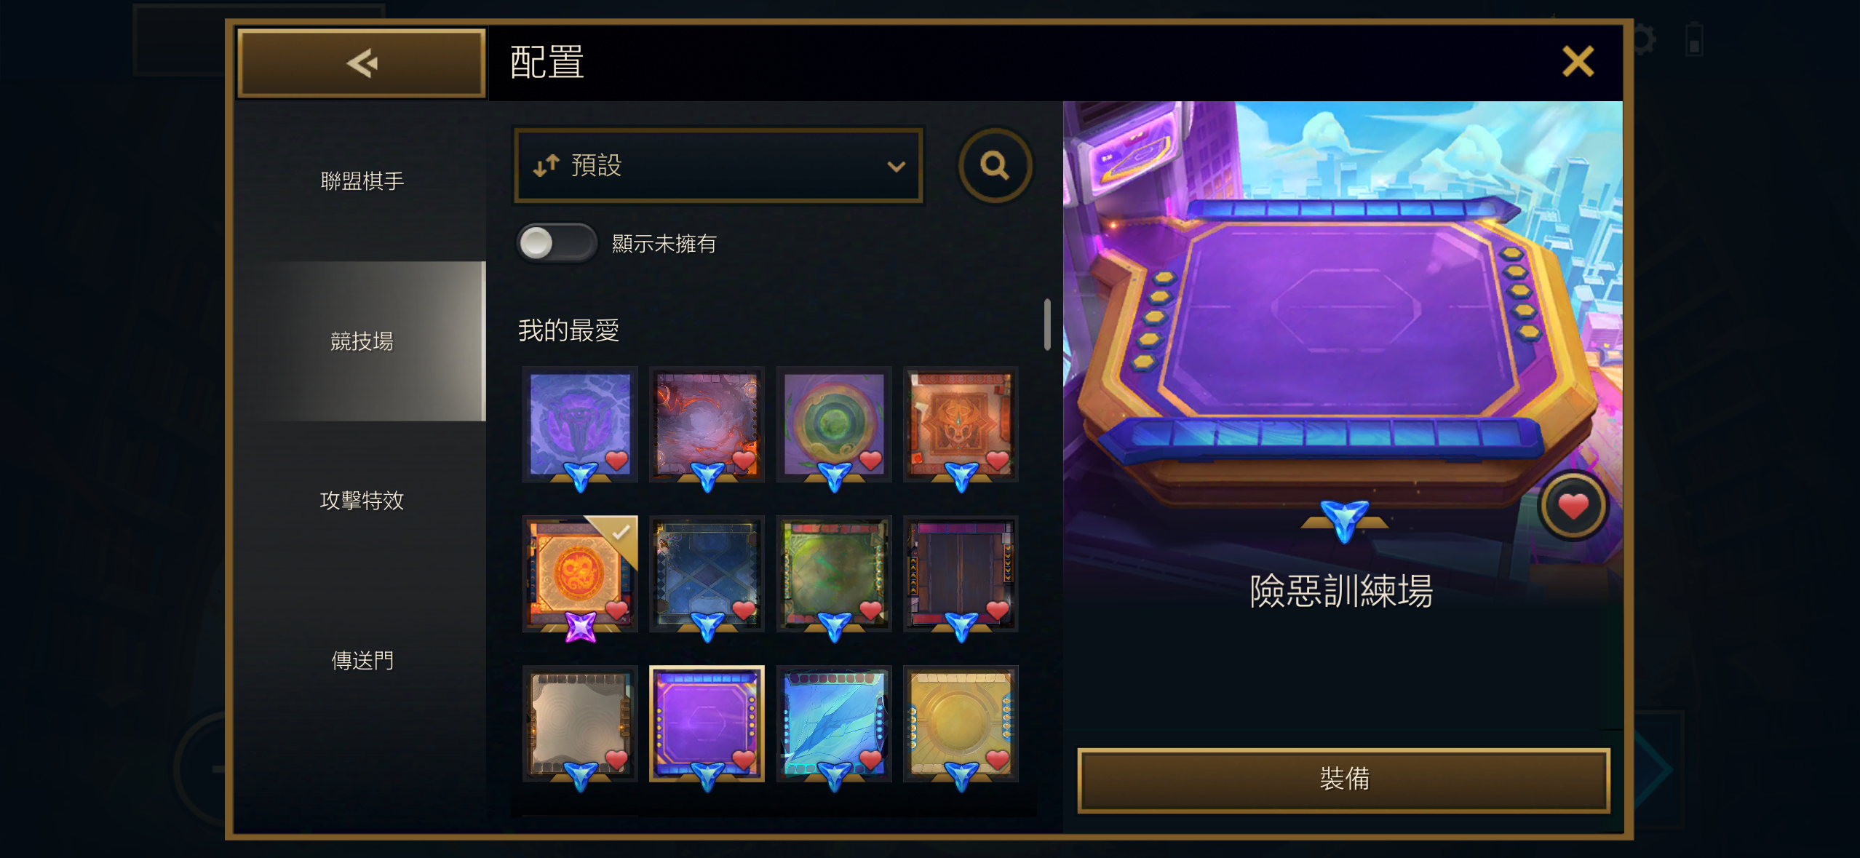The height and width of the screenshot is (858, 1860).
Task: Click the sort arrows icon beside 預設
Action: pos(546,166)
